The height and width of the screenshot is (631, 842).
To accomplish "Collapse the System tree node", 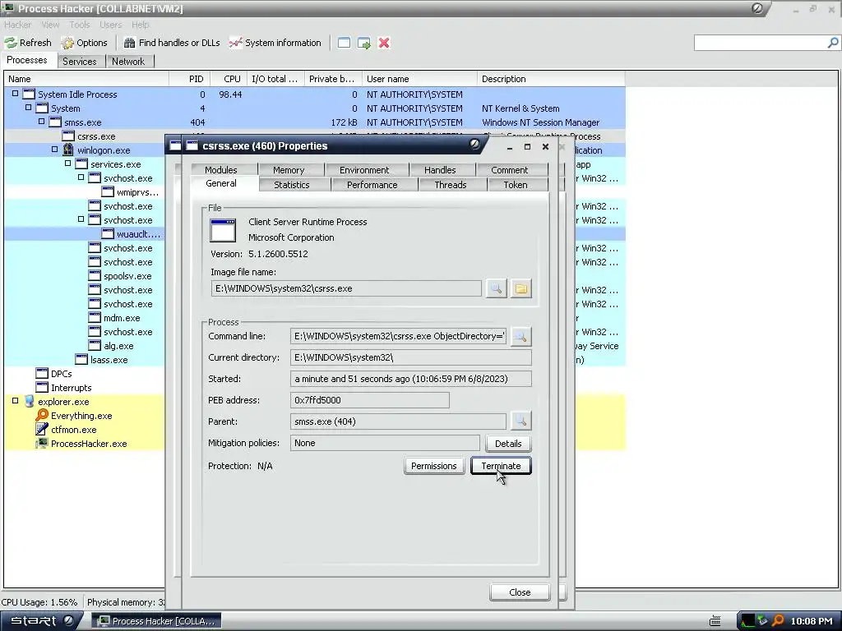I will click(29, 108).
